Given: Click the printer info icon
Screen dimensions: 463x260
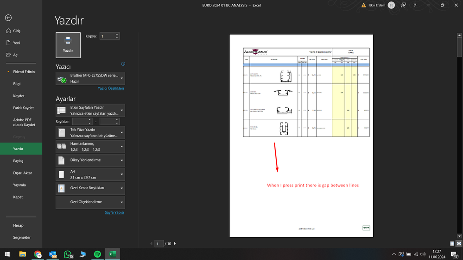Looking at the screenshot, I should tap(123, 64).
